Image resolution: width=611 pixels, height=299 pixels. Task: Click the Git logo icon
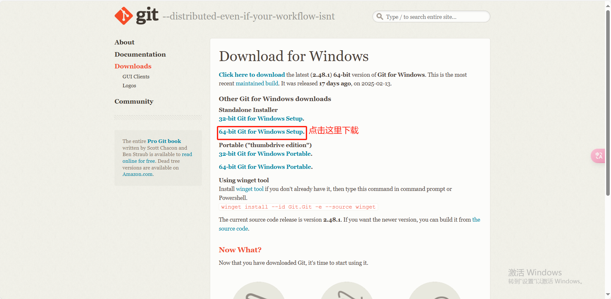point(137,16)
